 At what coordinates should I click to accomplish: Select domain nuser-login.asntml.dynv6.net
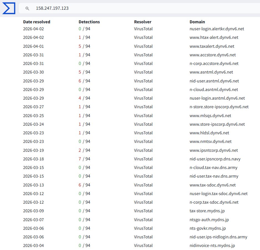tap(217, 98)
